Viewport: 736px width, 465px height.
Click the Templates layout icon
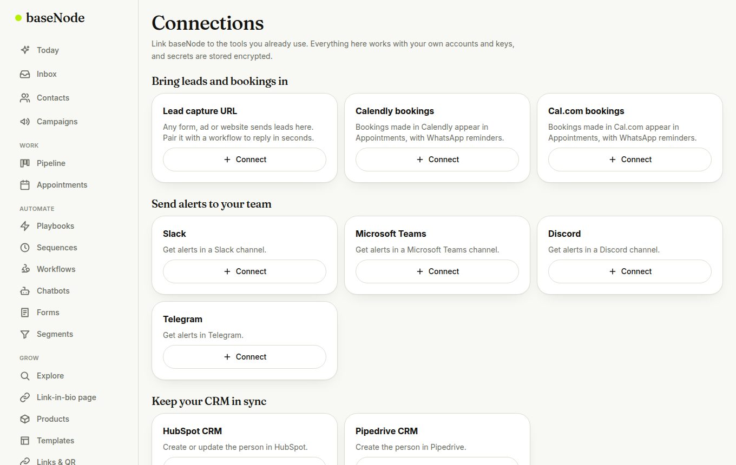(x=25, y=441)
